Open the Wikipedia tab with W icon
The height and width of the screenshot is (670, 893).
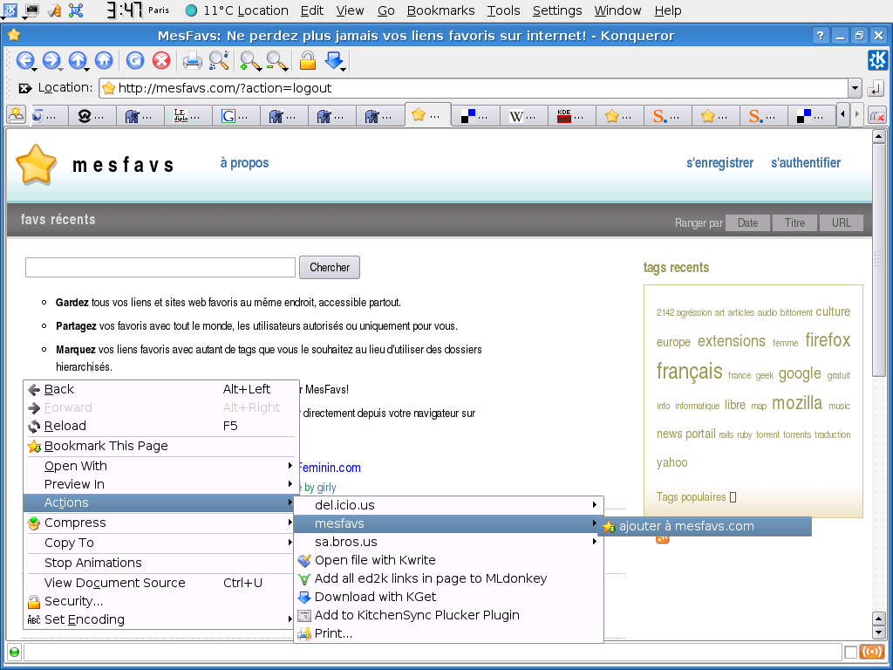[523, 116]
